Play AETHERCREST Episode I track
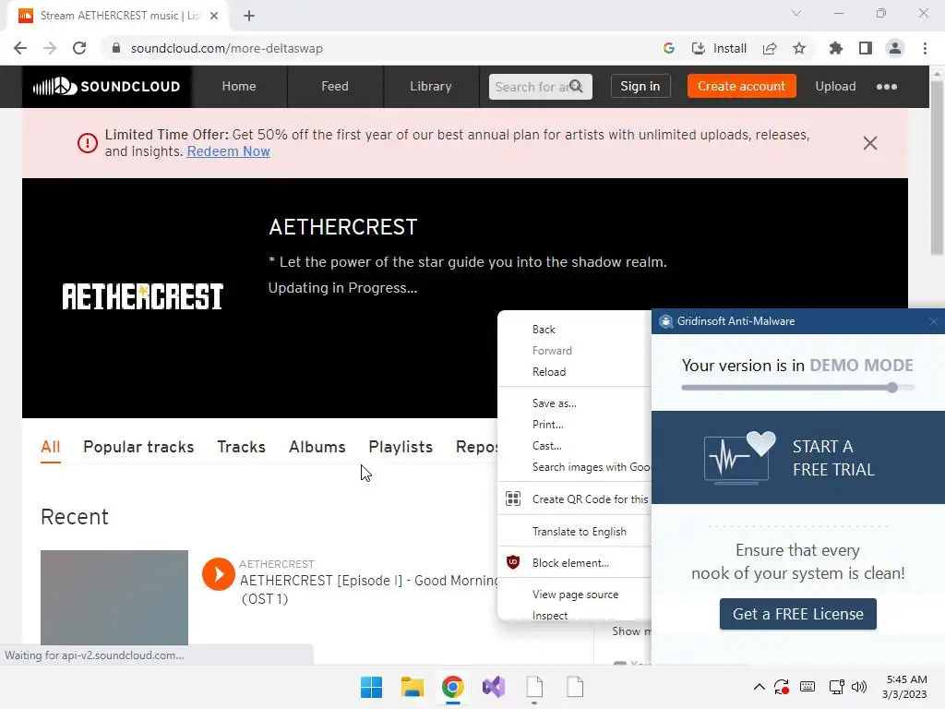Image resolution: width=945 pixels, height=709 pixels. pos(218,574)
